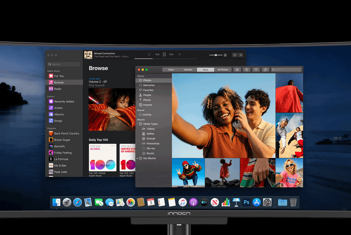Click the AirPlay audio output icon
Image resolution: width=351 pixels, height=235 pixels.
pos(225,55)
